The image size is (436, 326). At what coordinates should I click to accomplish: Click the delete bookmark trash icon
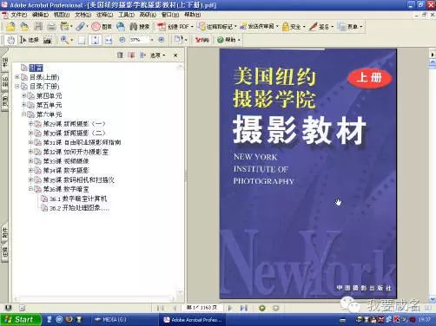(120, 55)
